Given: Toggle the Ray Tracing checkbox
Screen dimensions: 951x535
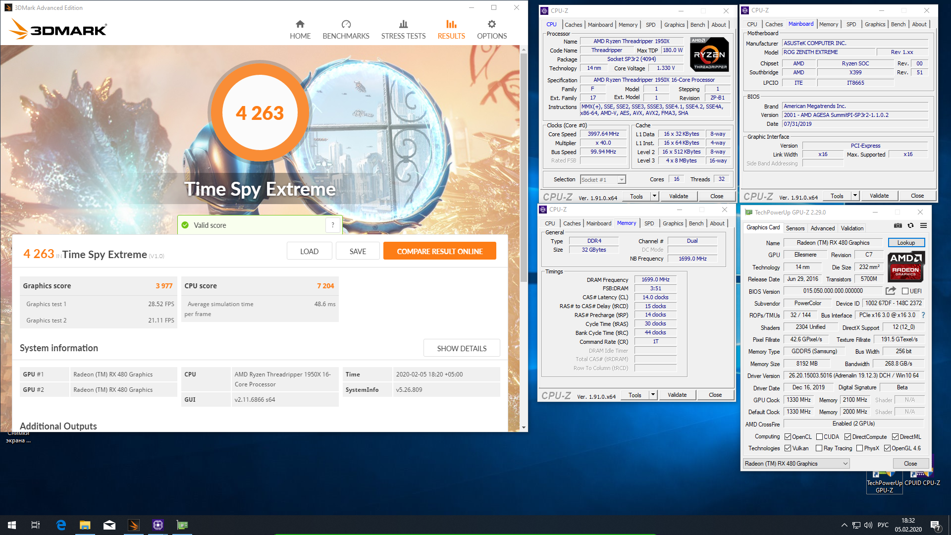Looking at the screenshot, I should pos(819,448).
